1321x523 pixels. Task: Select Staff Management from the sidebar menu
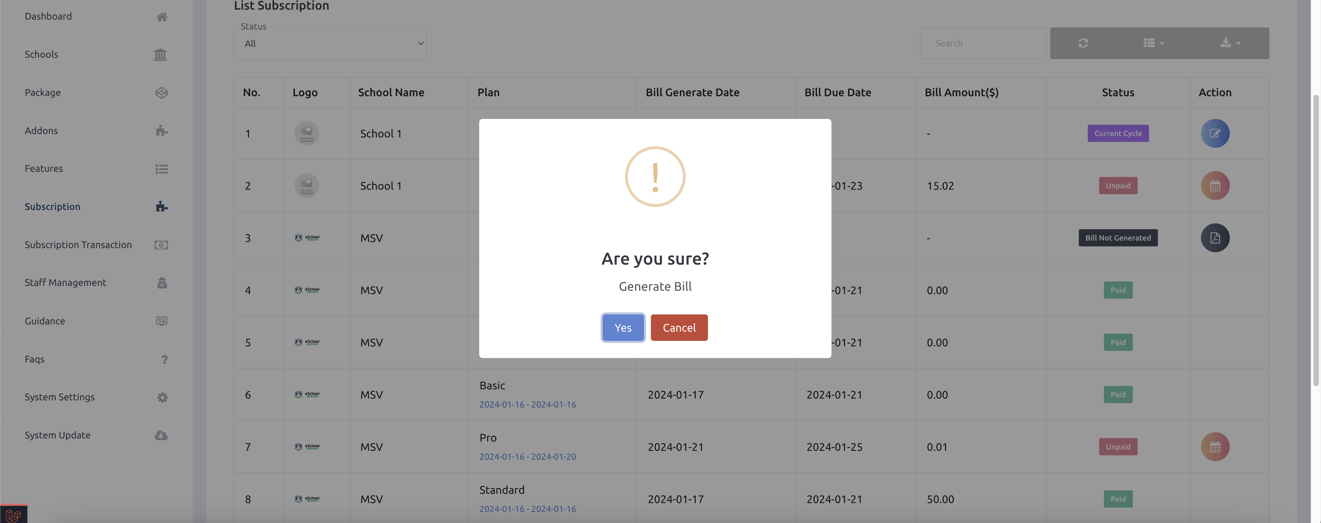point(65,282)
